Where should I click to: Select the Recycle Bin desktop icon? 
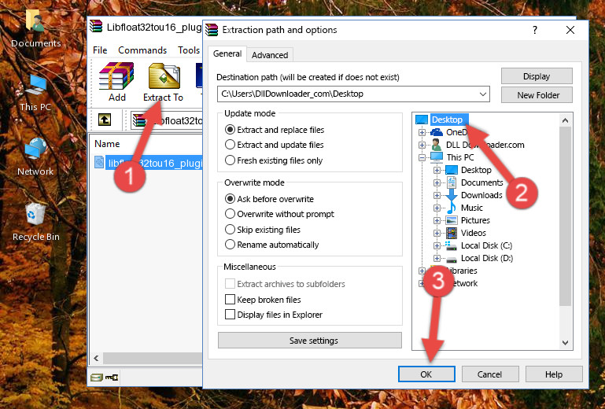tap(36, 222)
